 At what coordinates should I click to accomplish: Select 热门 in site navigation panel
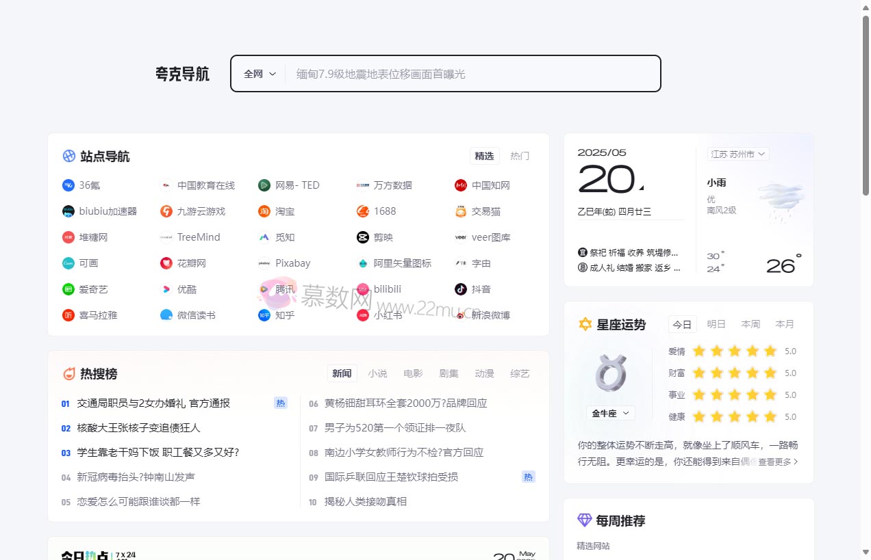click(x=519, y=156)
